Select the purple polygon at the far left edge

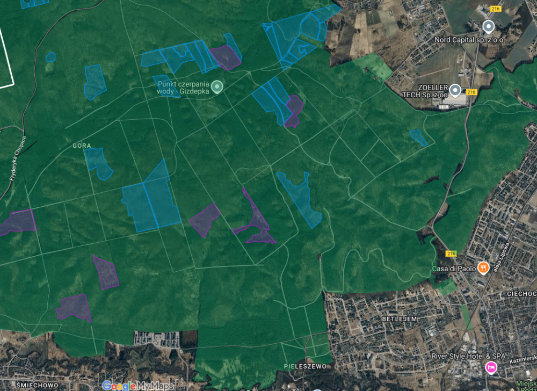(17, 222)
